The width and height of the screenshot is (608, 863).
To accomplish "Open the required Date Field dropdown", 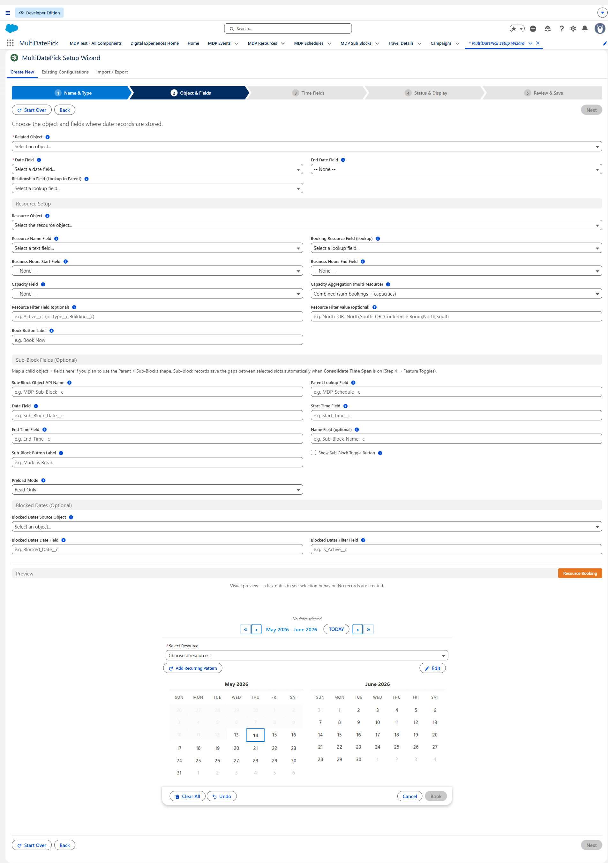I will click(157, 169).
